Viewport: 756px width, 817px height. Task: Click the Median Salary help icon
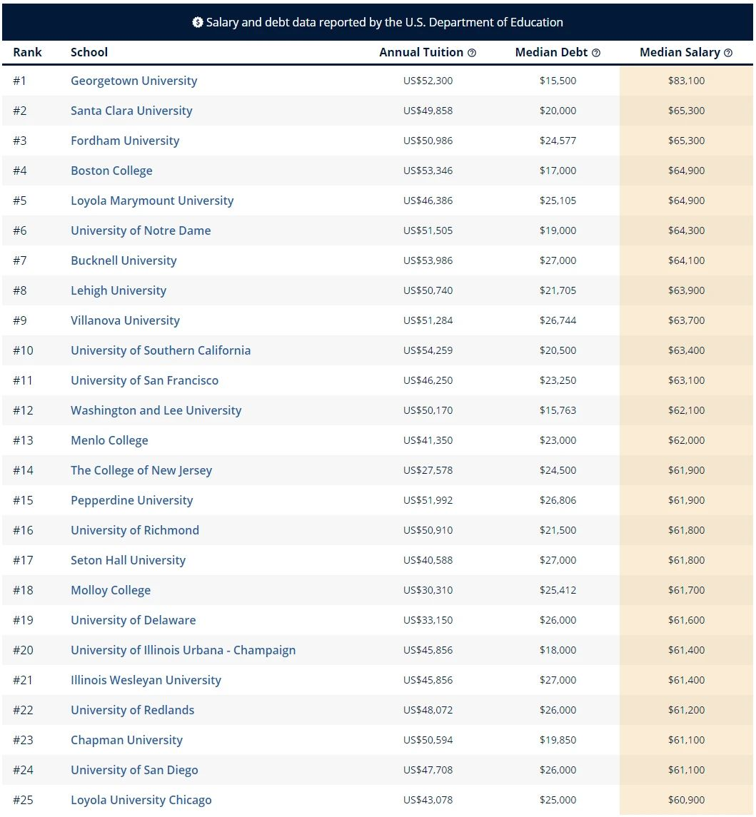pos(728,53)
